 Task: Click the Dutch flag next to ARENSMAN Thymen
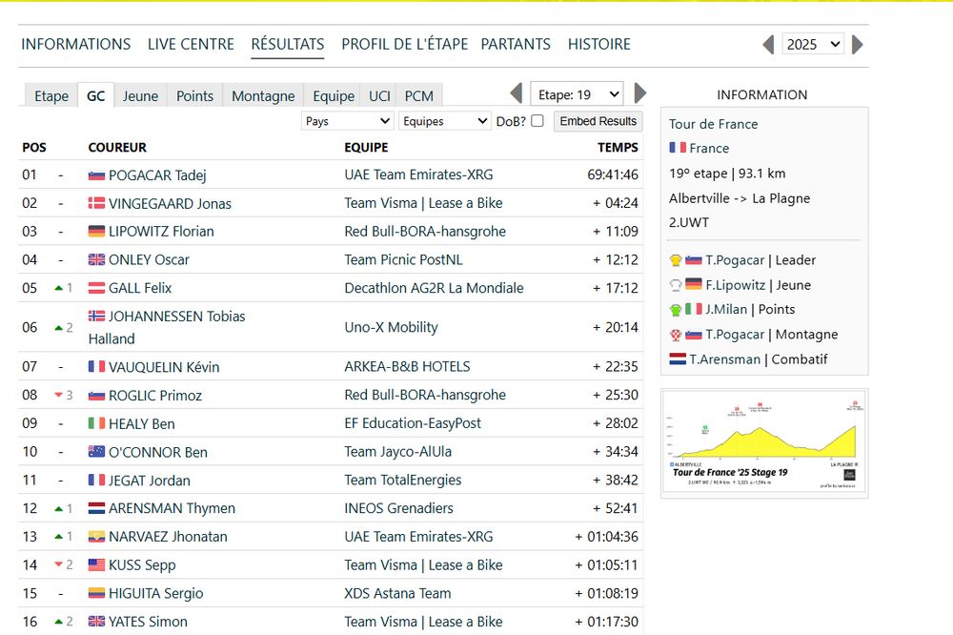click(96, 508)
